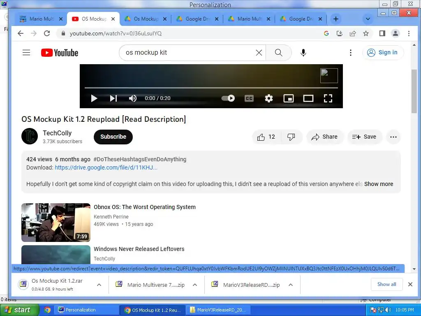Screen dimensions: 421x316
Task: Expand options for Os Mockup Kit 1.2.rar download
Action: (99, 285)
